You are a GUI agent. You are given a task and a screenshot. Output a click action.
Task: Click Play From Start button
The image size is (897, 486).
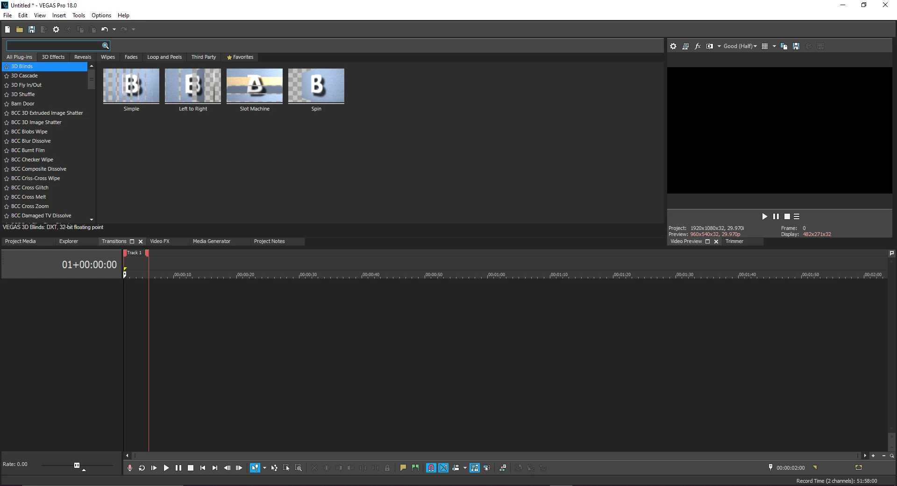[x=154, y=468]
